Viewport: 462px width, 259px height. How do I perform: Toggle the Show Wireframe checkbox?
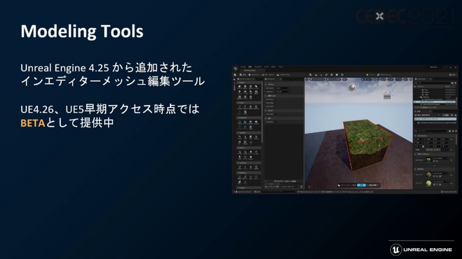point(276,122)
